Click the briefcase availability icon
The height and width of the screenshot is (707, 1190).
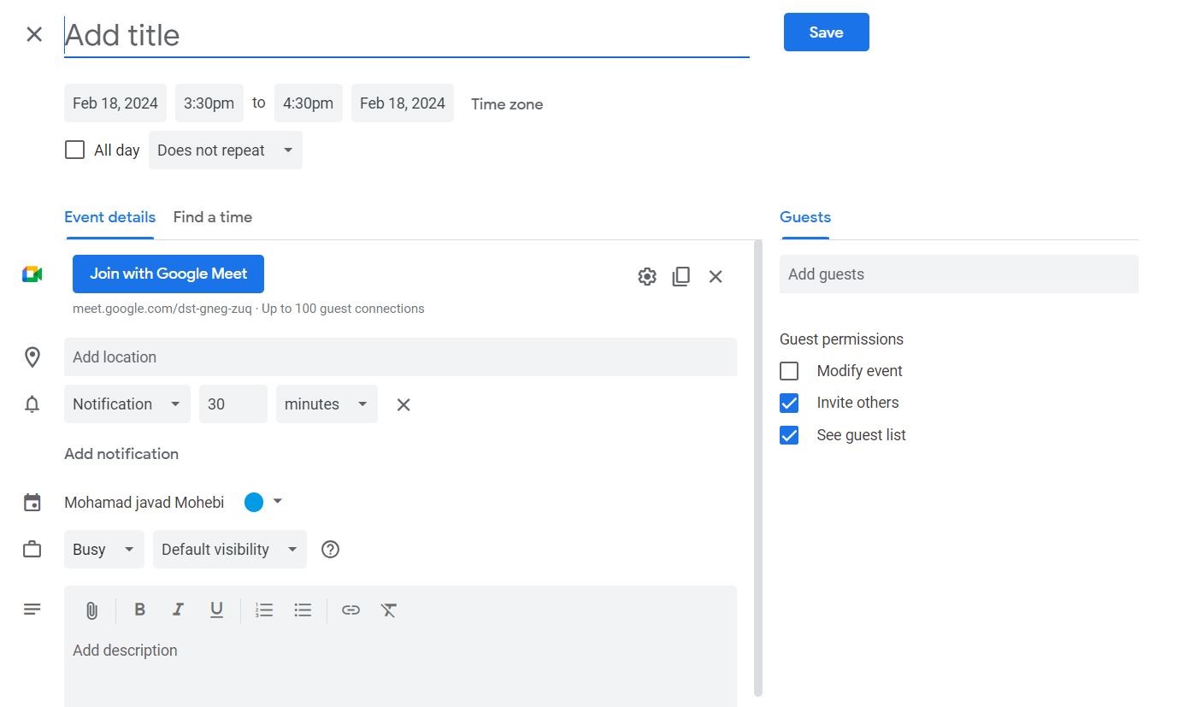[x=32, y=550]
